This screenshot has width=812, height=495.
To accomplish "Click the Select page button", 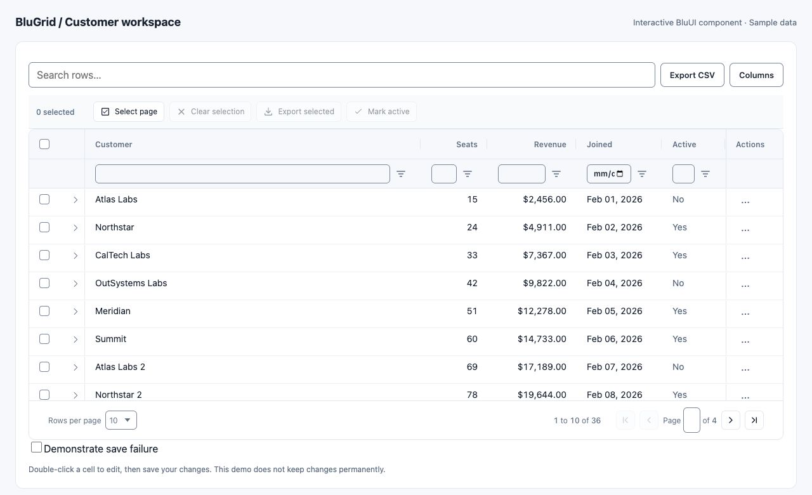I will [x=129, y=112].
